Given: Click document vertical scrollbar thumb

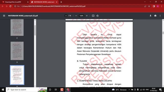Looking at the screenshot, I should tap(163, 33).
